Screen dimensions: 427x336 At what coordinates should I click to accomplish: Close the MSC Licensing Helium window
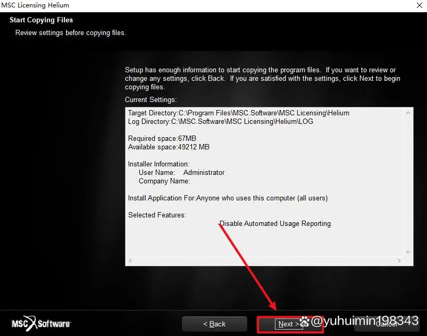point(420,5)
